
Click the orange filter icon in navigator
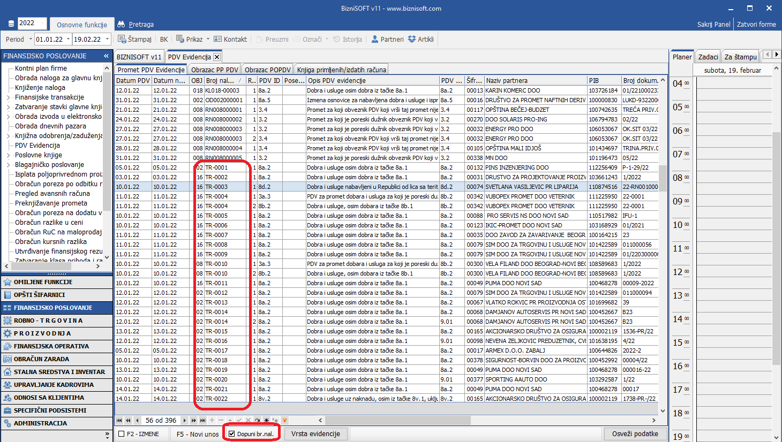click(284, 421)
